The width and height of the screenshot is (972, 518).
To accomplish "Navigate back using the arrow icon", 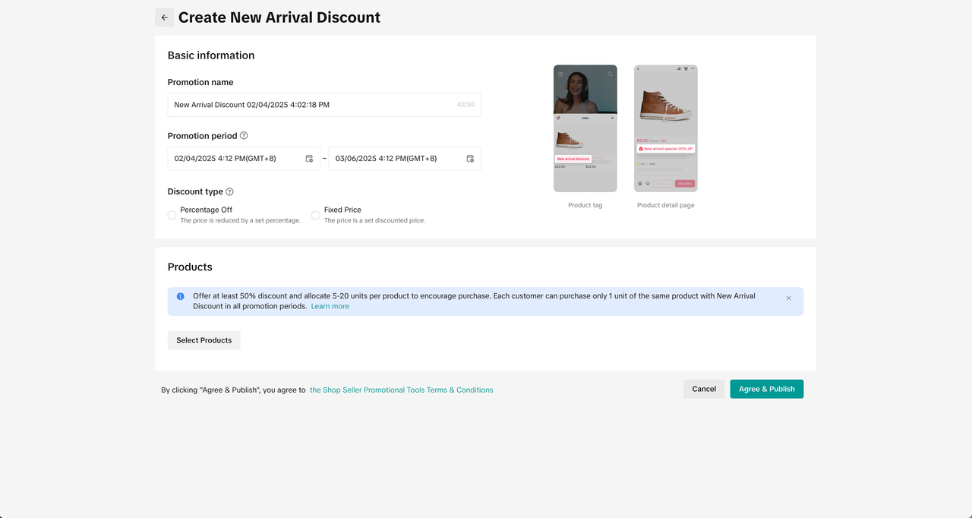I will (x=164, y=17).
